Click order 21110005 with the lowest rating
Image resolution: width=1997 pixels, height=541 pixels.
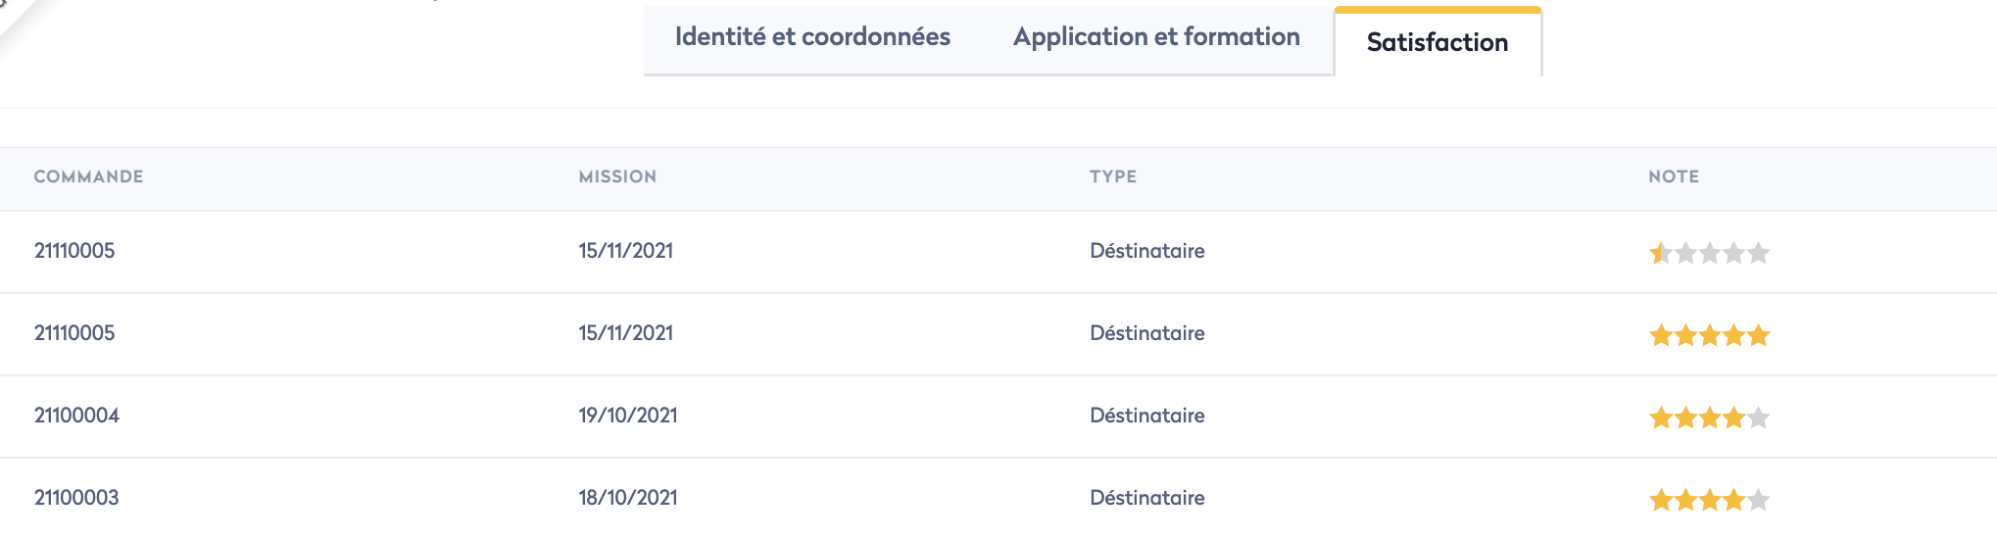click(74, 251)
